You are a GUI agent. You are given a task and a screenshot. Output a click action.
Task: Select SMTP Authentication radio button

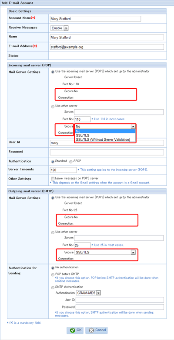point(53,287)
